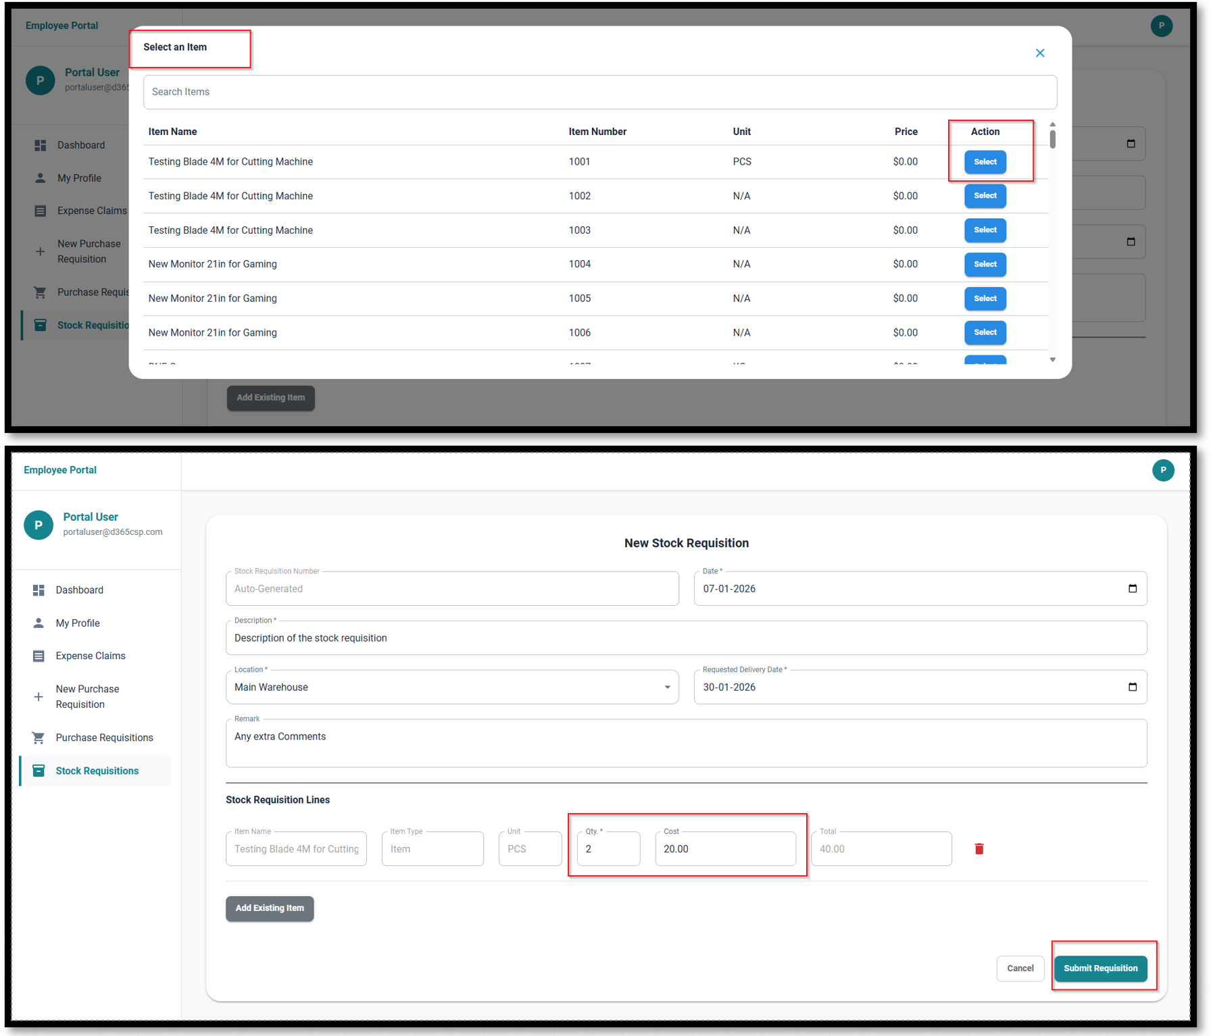Cancel the new stock requisition
This screenshot has height=1036, width=1211.
pos(1019,968)
